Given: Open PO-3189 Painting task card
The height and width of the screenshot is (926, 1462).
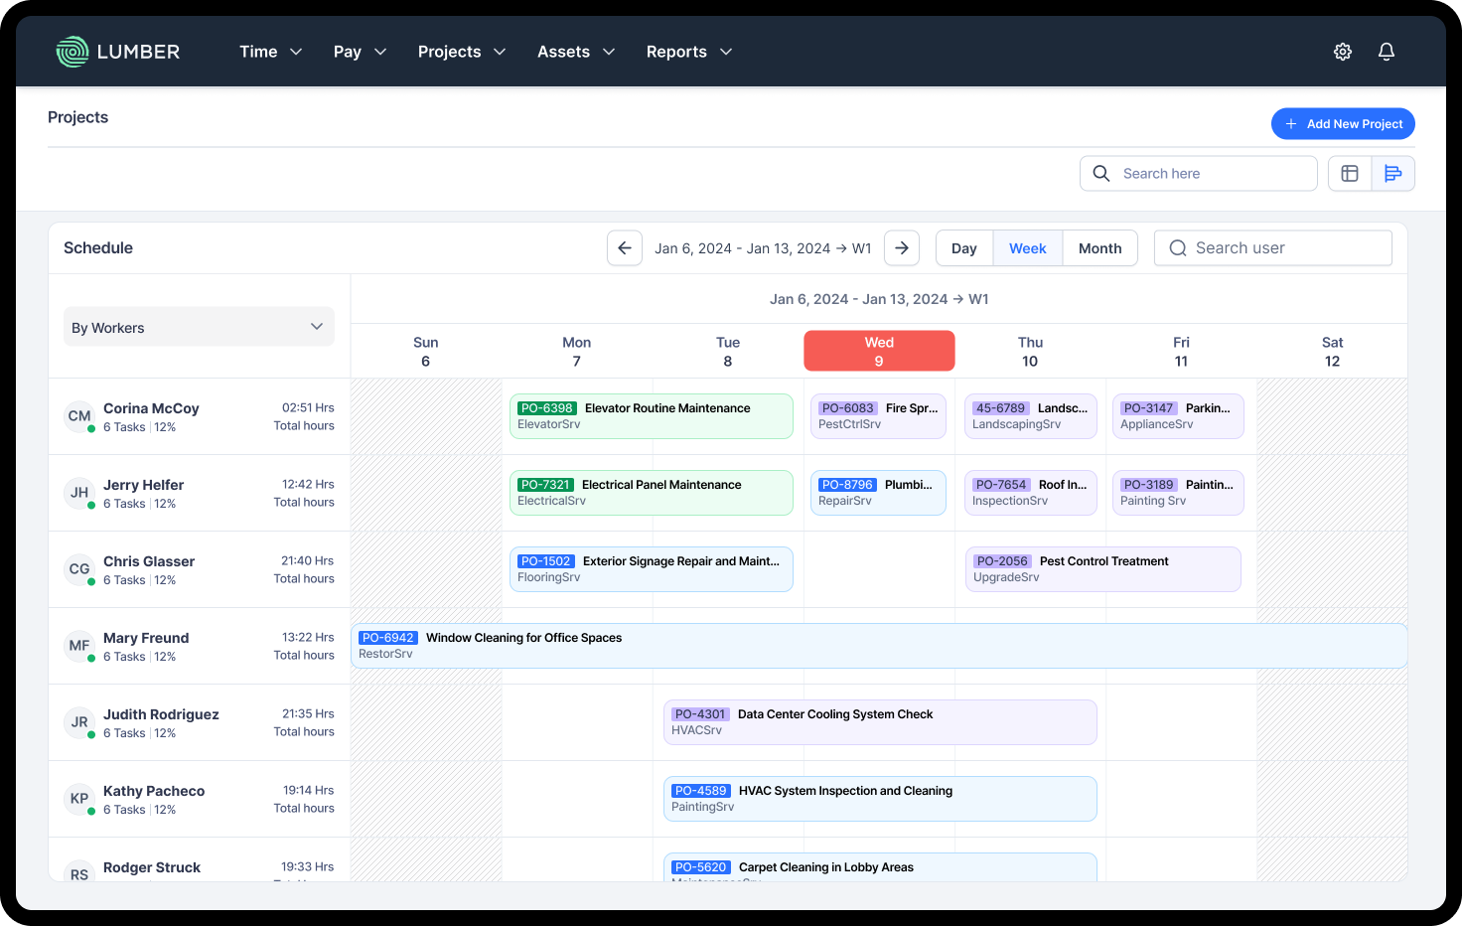Looking at the screenshot, I should 1178,493.
